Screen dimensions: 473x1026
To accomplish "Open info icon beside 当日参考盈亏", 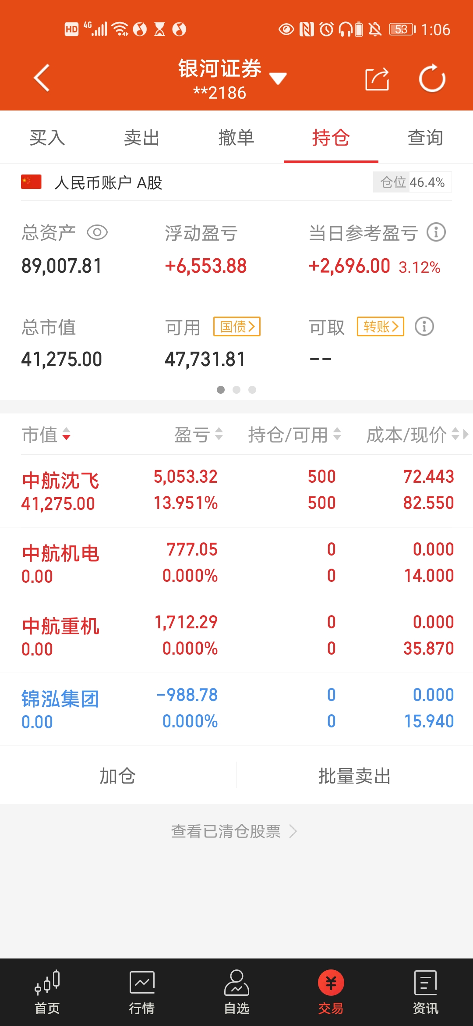I will click(436, 232).
